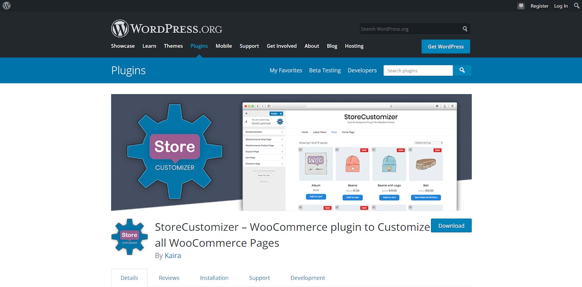582x287 pixels.
Task: Click the Get WordPress button
Action: (x=446, y=46)
